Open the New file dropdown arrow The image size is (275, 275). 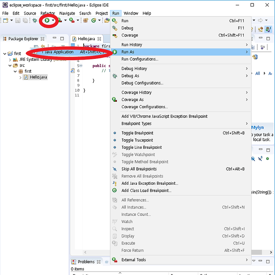click(x=11, y=20)
